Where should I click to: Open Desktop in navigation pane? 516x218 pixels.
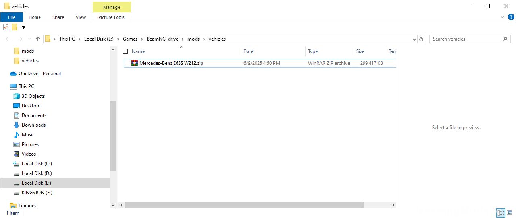(30, 106)
